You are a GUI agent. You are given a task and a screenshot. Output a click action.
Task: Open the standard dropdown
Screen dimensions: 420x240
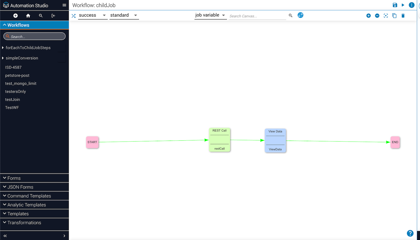click(x=124, y=15)
